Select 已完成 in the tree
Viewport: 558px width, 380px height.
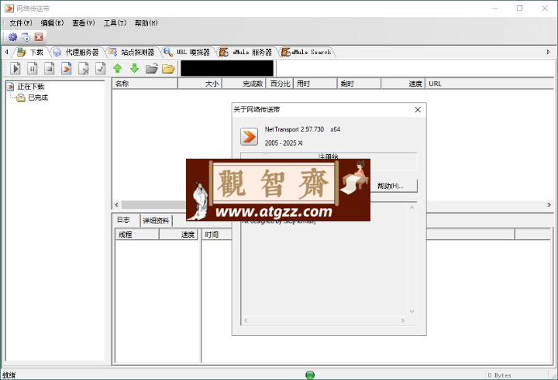pos(38,98)
